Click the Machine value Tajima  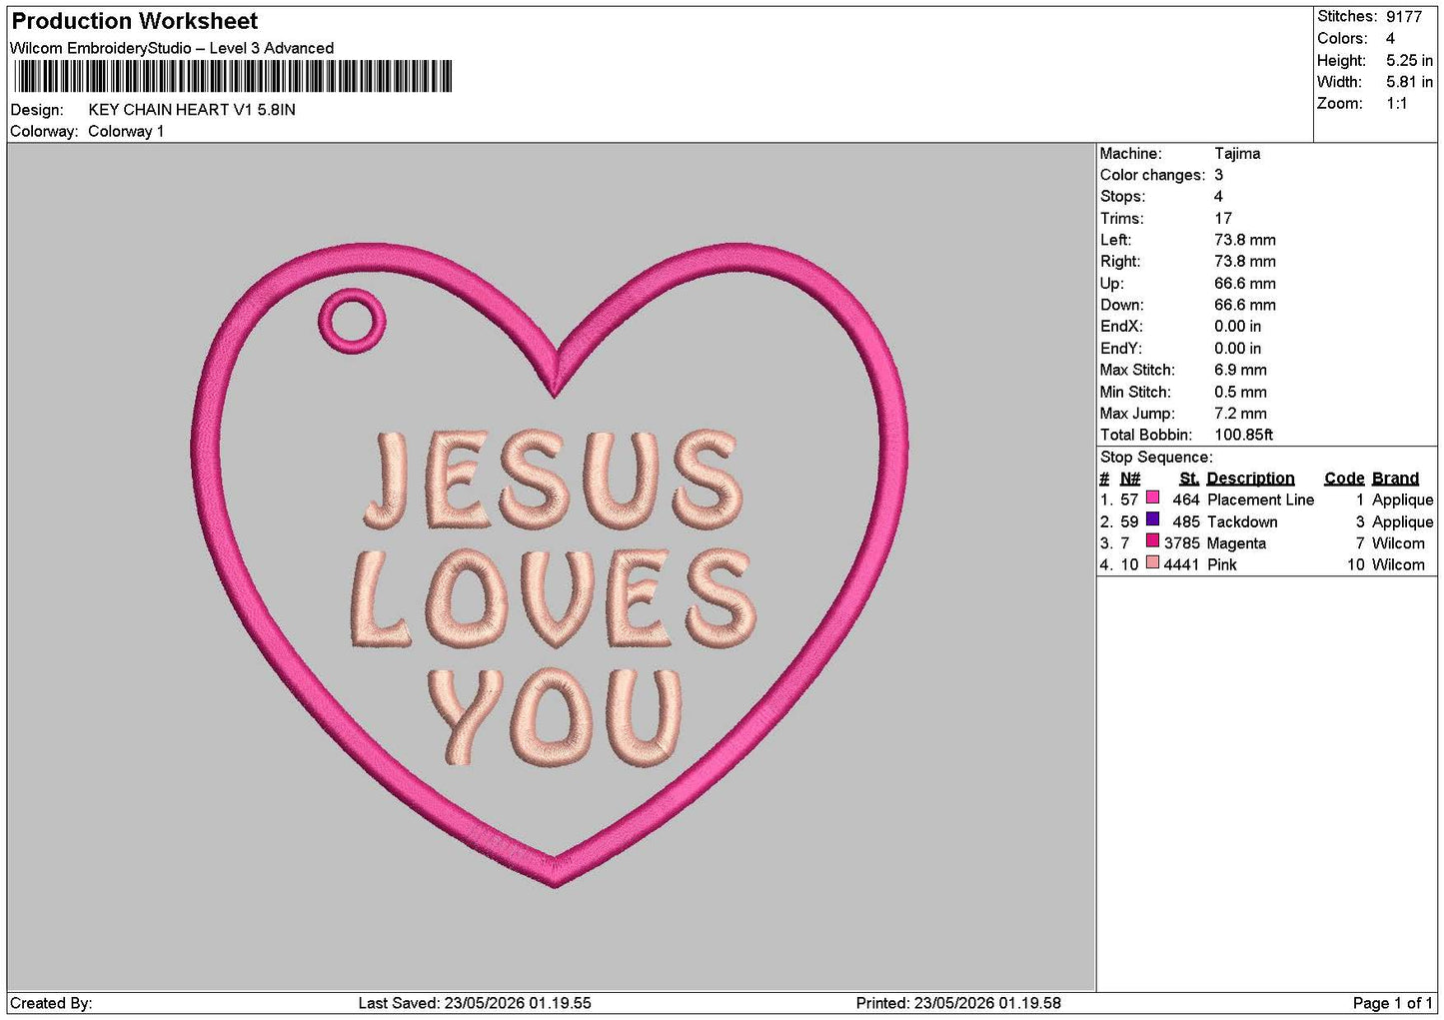tap(1237, 154)
